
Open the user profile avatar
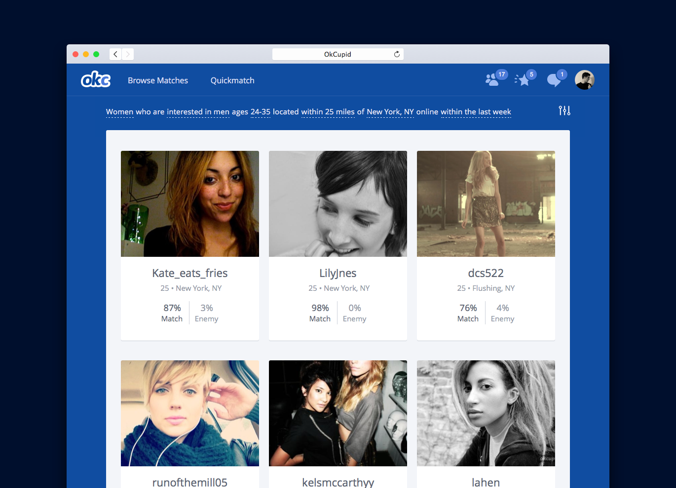585,80
